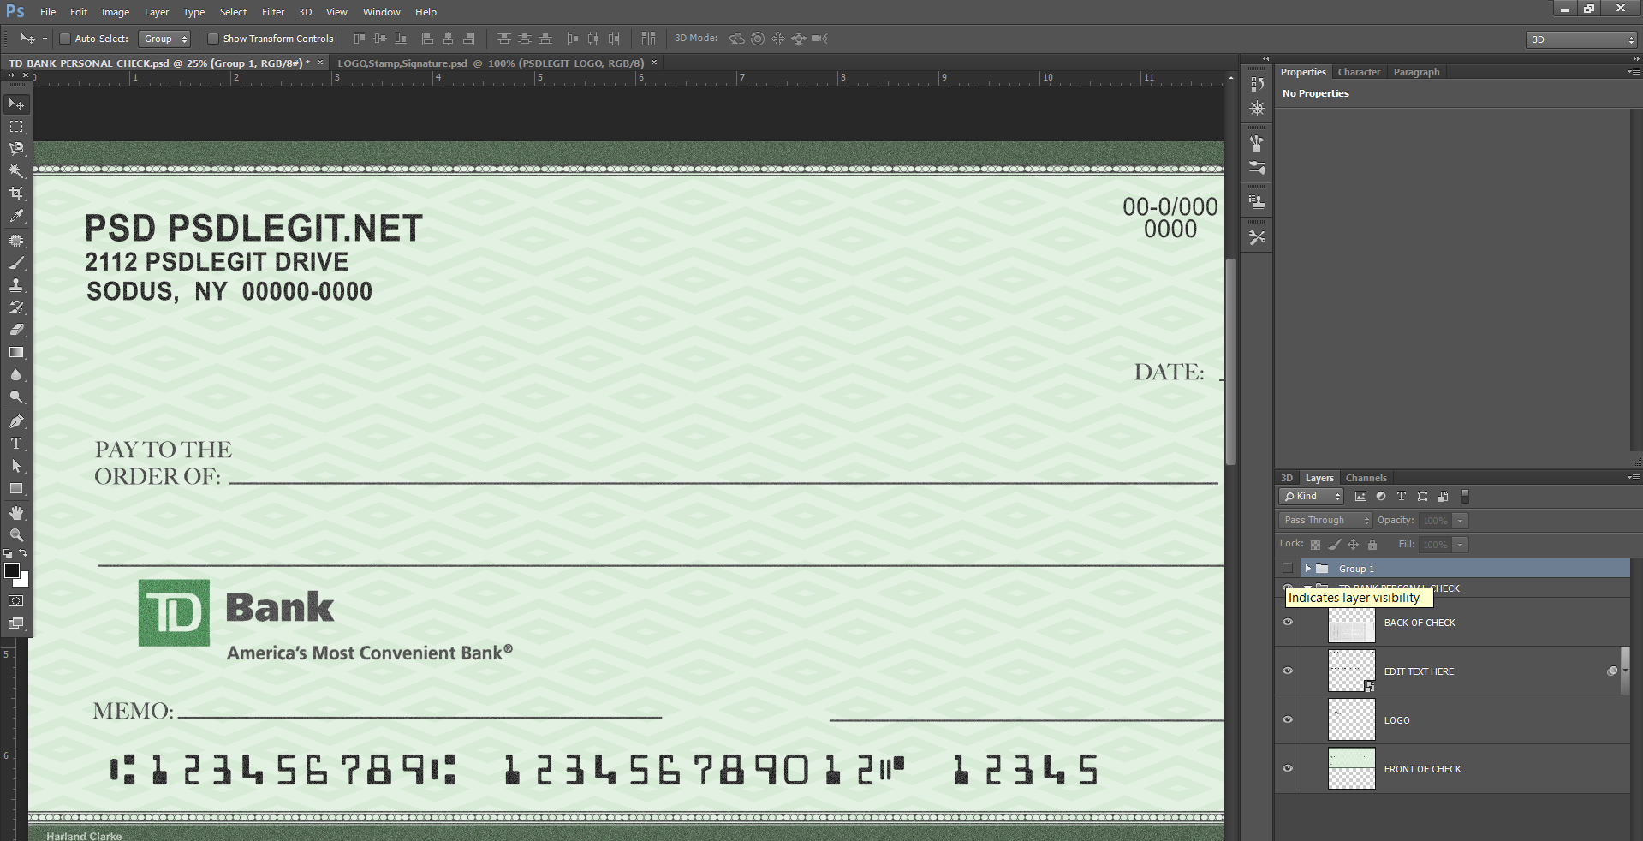Hide the LOGO layer
The image size is (1643, 841).
1288,720
